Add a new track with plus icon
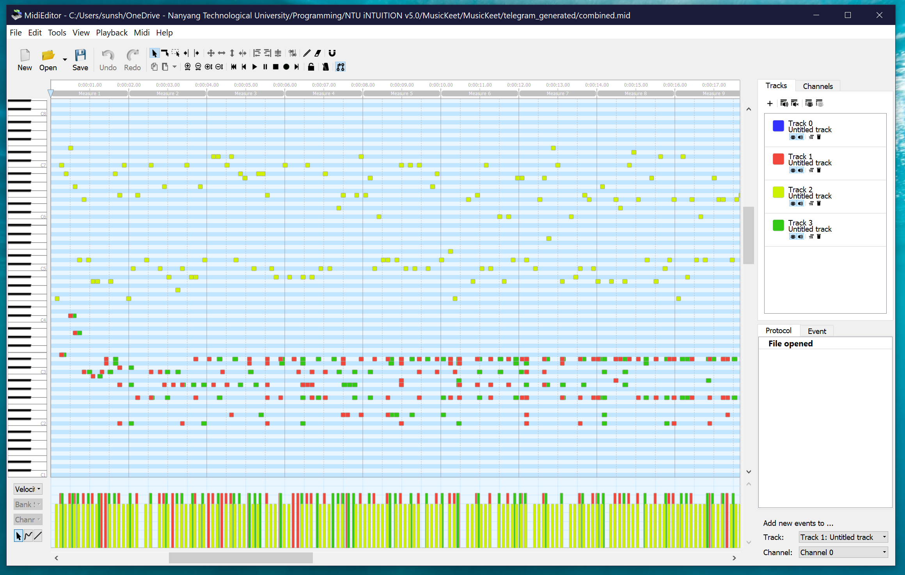Image resolution: width=905 pixels, height=575 pixels. [x=770, y=103]
